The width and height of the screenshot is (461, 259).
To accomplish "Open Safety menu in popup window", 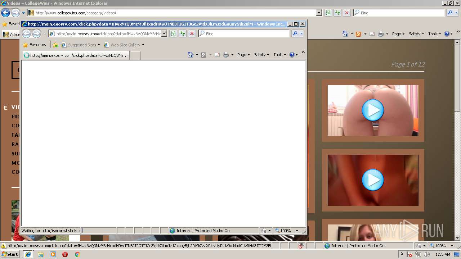I will pos(261,55).
